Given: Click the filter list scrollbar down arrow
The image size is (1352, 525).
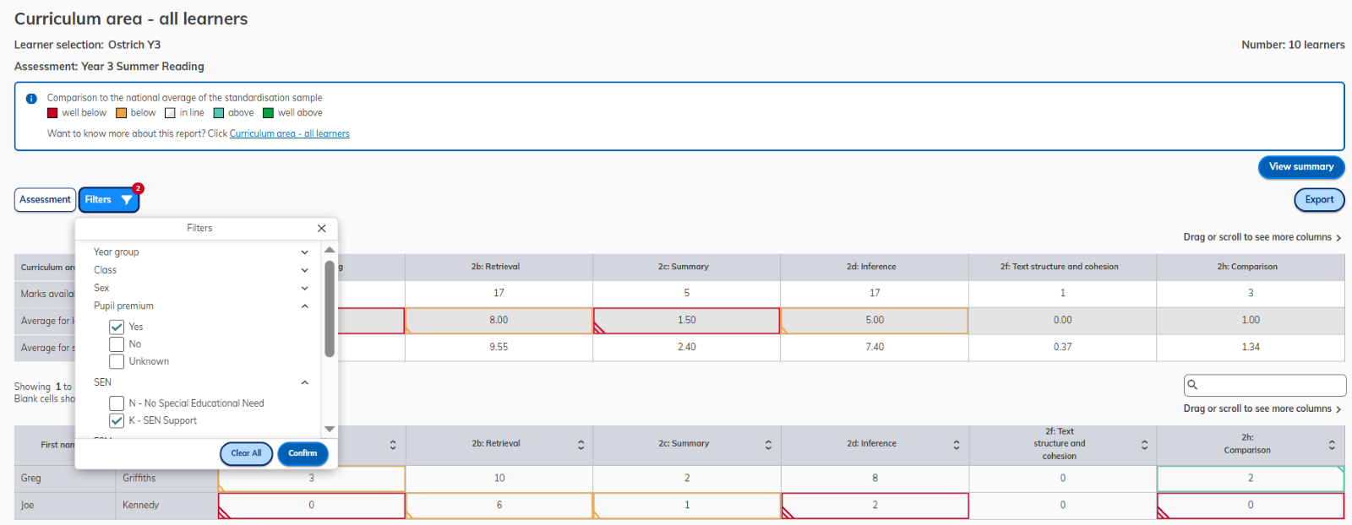Looking at the screenshot, I should (330, 429).
